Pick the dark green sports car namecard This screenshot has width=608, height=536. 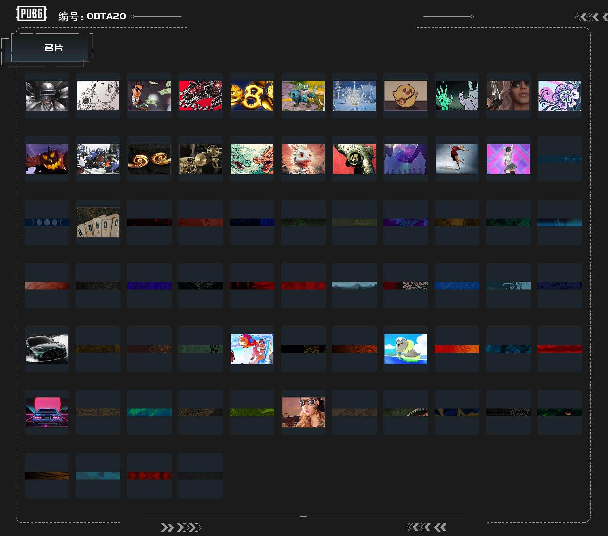(47, 349)
